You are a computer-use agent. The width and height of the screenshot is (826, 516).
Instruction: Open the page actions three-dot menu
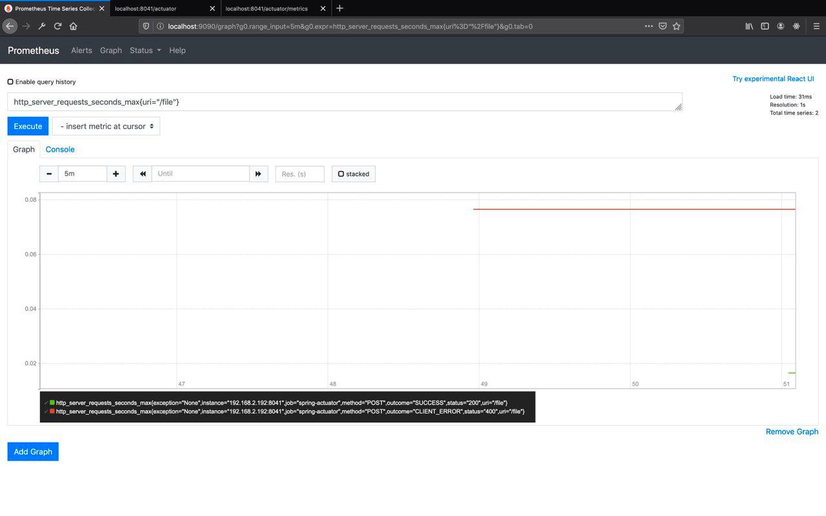click(649, 26)
